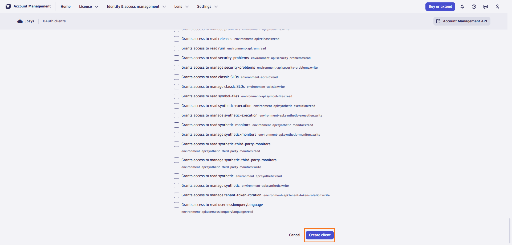Click the Dynatrace logo icon

[8, 6]
